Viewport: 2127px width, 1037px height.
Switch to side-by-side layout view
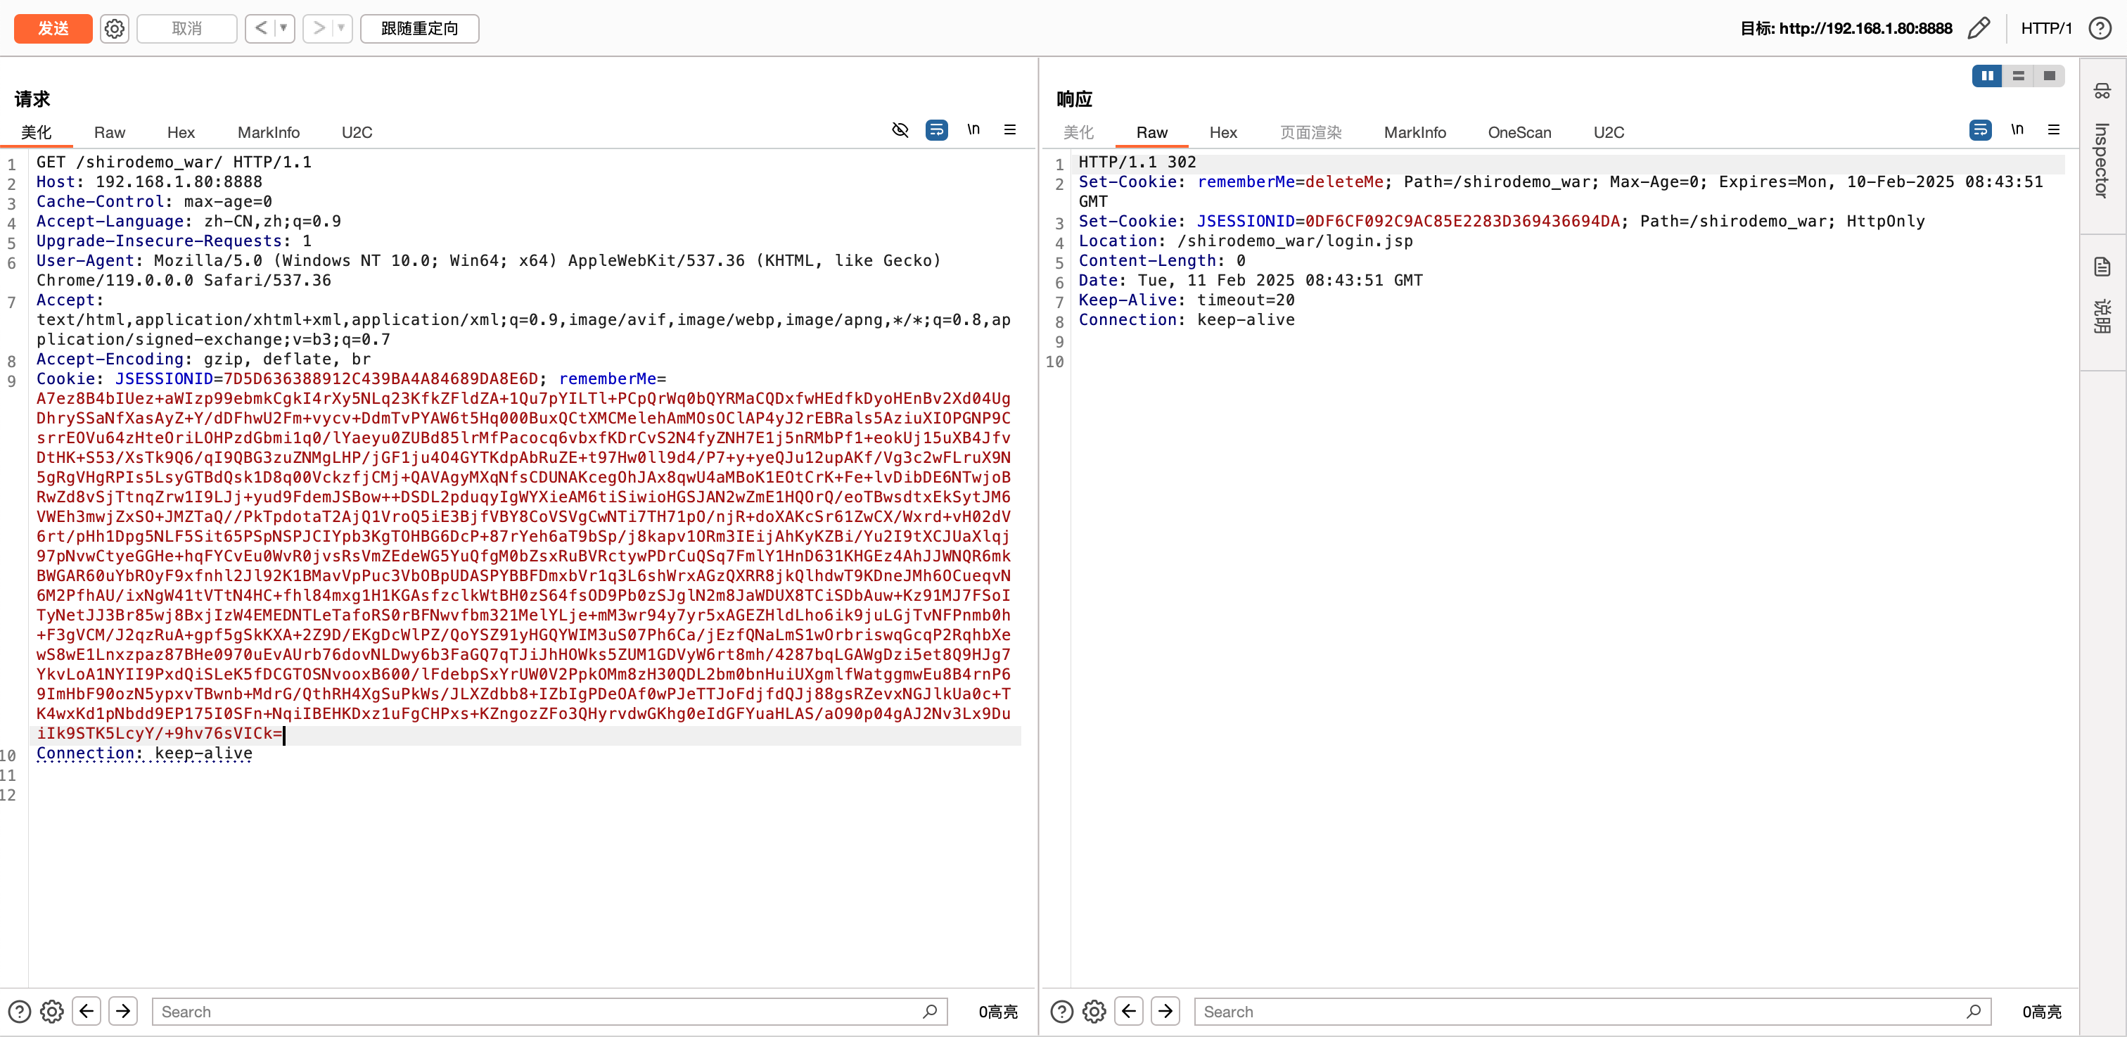[x=1986, y=76]
